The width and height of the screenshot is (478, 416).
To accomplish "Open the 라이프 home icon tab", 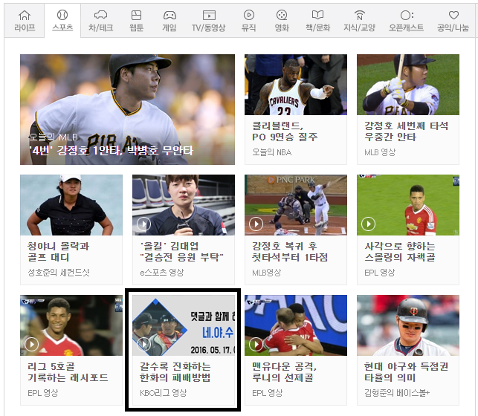I will (x=25, y=15).
